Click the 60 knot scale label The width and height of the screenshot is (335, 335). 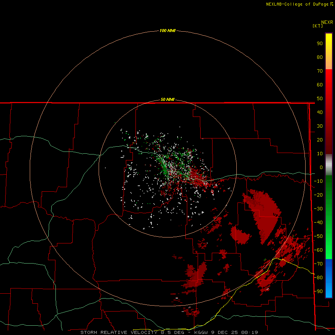(x=320, y=84)
